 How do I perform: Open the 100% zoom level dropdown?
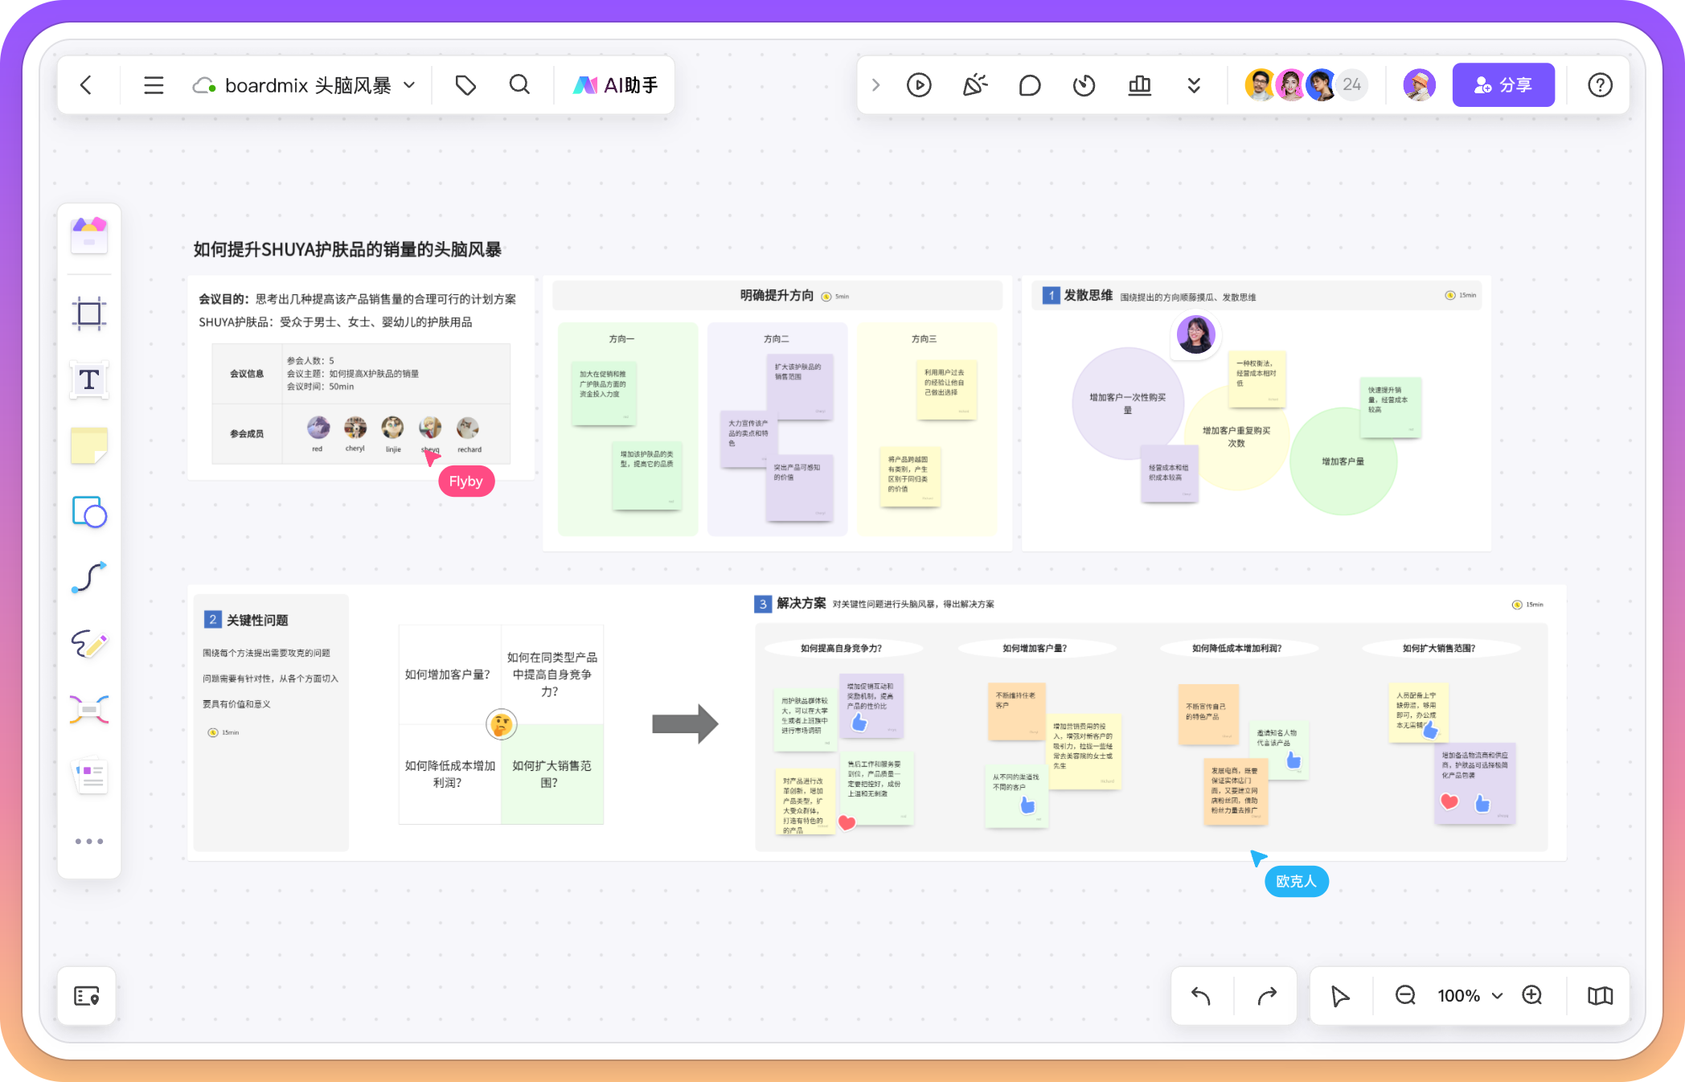tap(1470, 996)
